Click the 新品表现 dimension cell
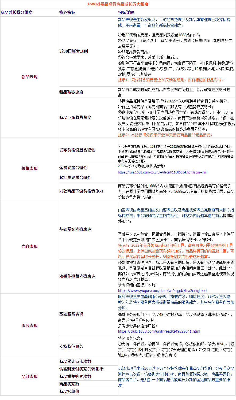 pos(29,76)
